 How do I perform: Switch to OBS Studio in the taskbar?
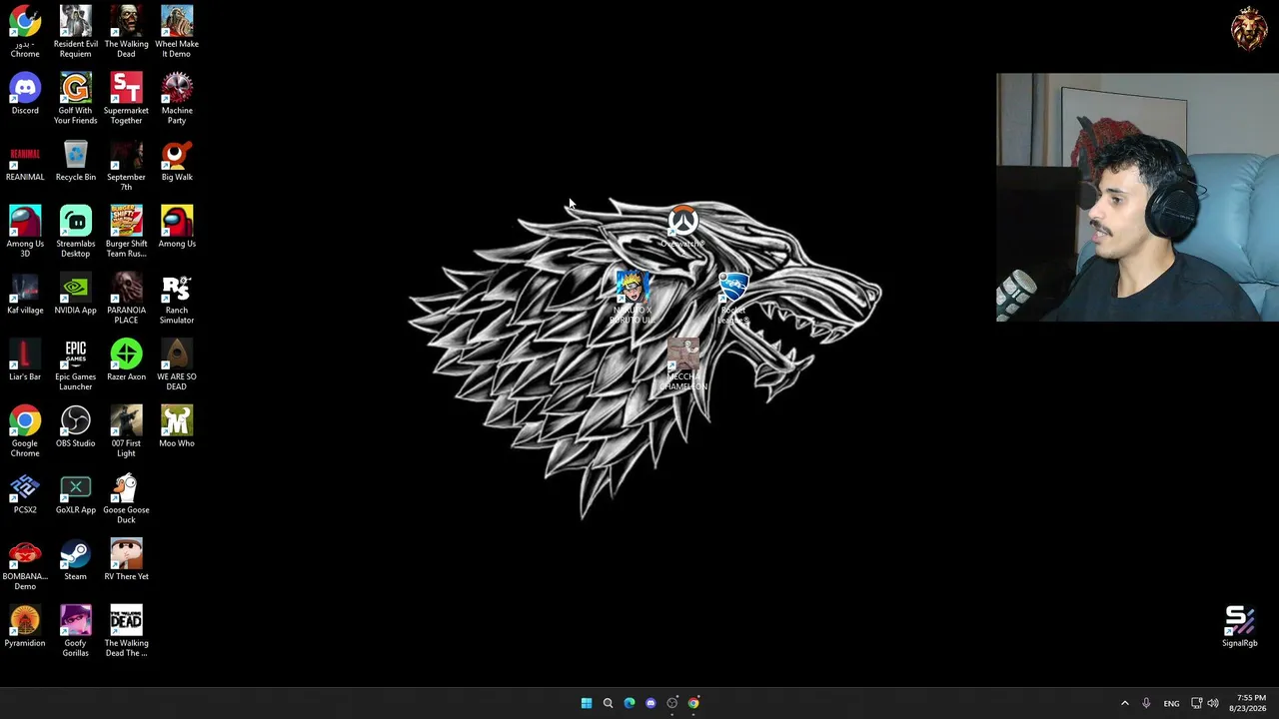point(672,703)
